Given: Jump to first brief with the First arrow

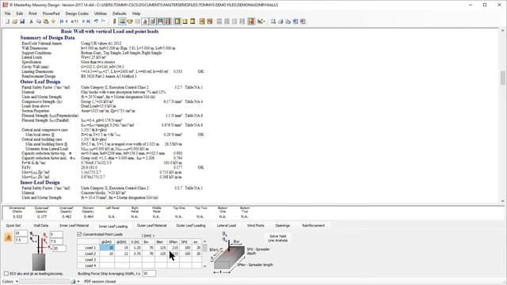Looking at the screenshot, I should [x=62, y=21].
